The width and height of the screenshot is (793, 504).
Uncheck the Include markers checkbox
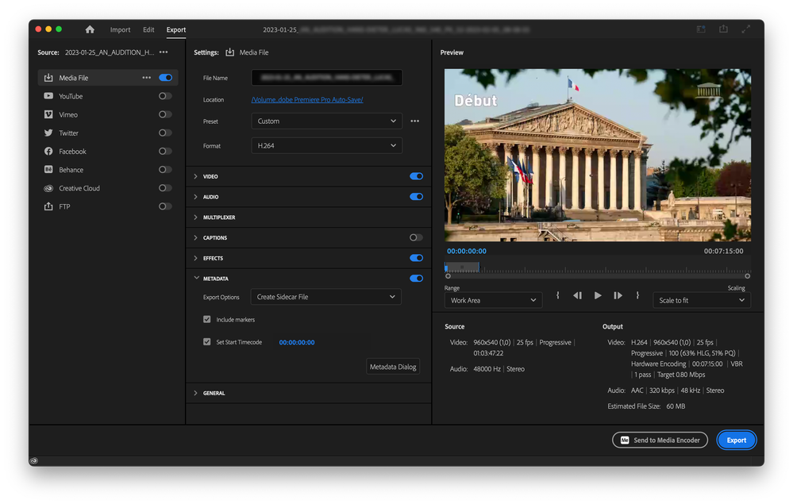click(207, 319)
